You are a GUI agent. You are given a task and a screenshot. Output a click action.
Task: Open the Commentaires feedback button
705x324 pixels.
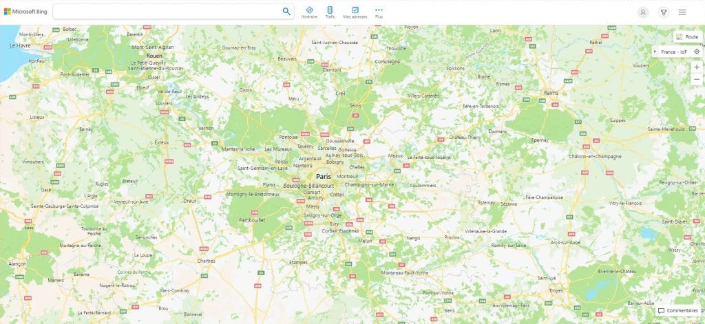(677, 311)
